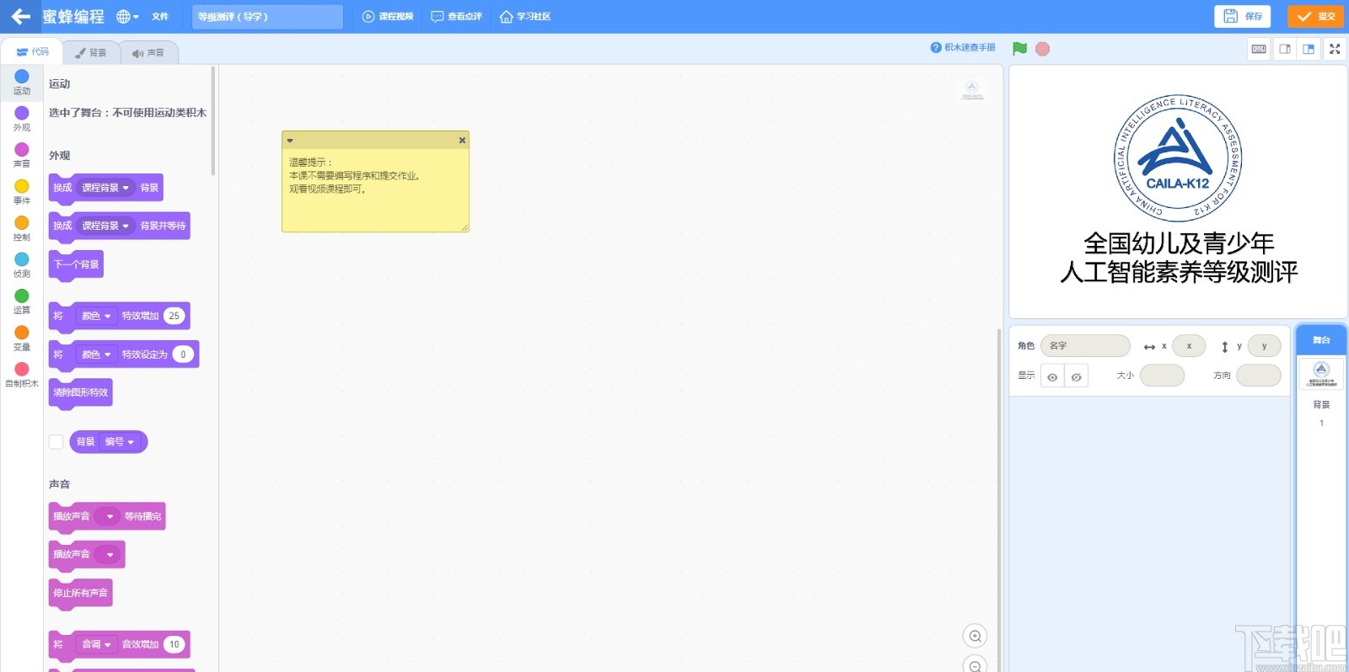Click the 下一个背景 block
1349x672 pixels.
point(76,264)
